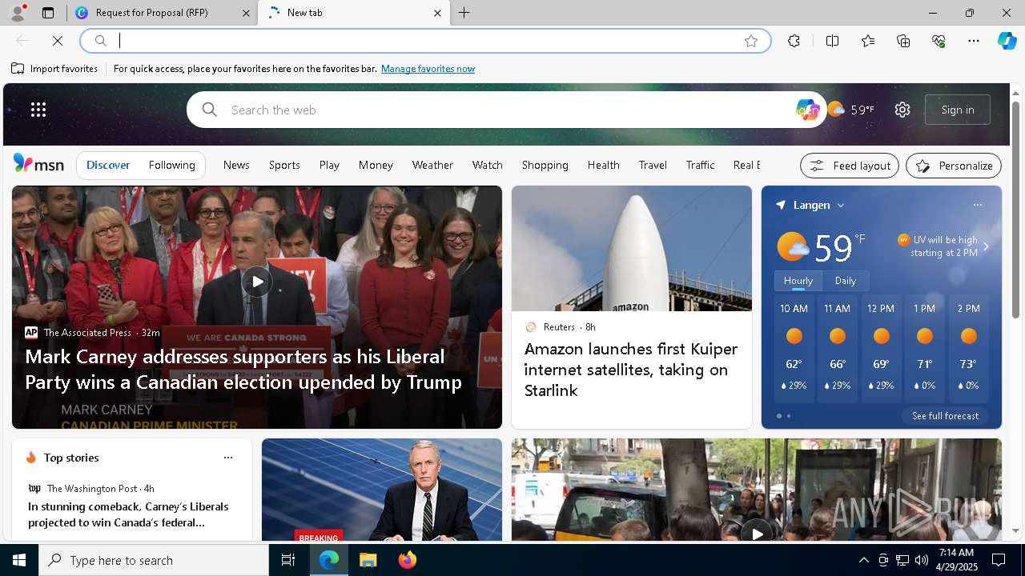Open the Shopping category

click(545, 165)
